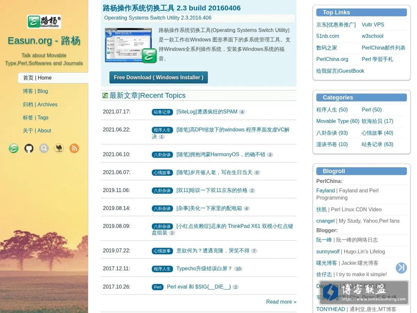Open the software screenshot thumbnail

pyautogui.click(x=131, y=45)
